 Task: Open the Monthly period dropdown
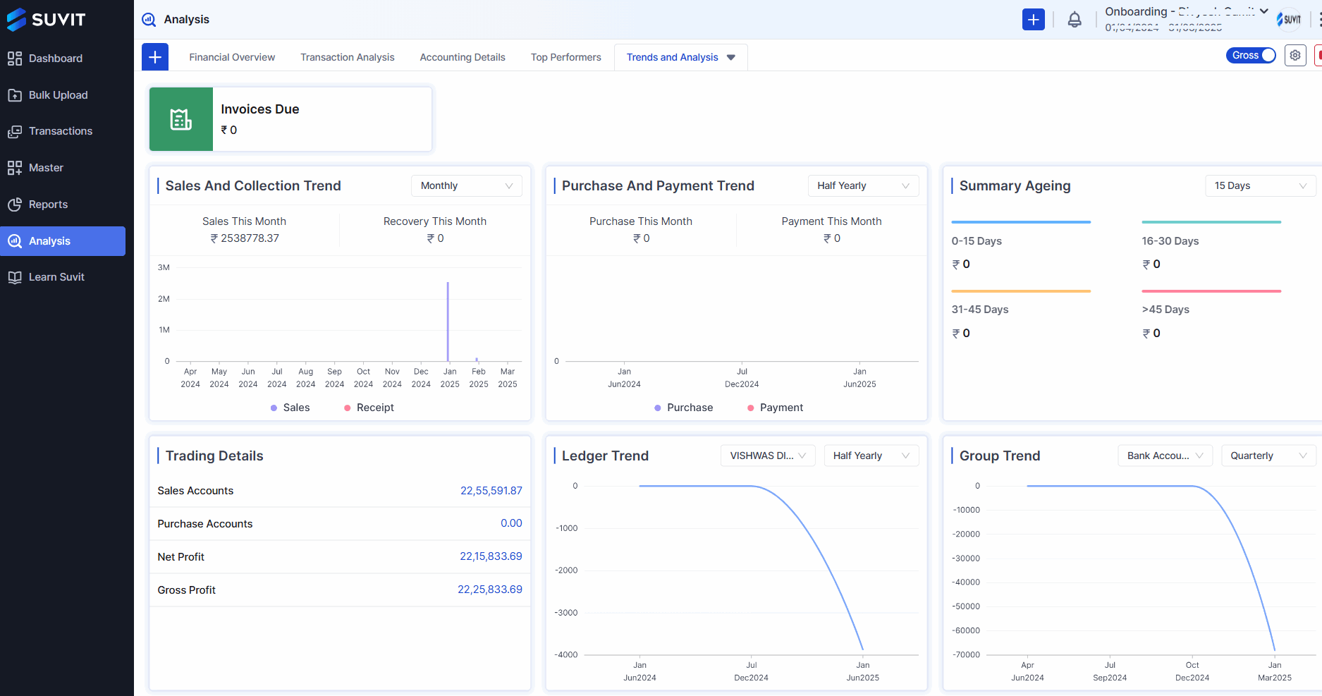pos(467,185)
